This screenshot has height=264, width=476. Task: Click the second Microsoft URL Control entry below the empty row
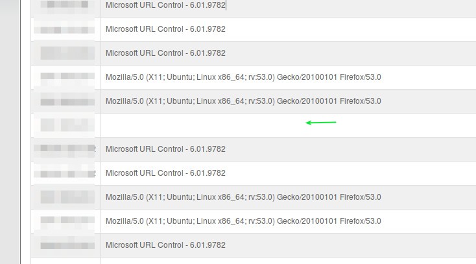tap(165, 173)
